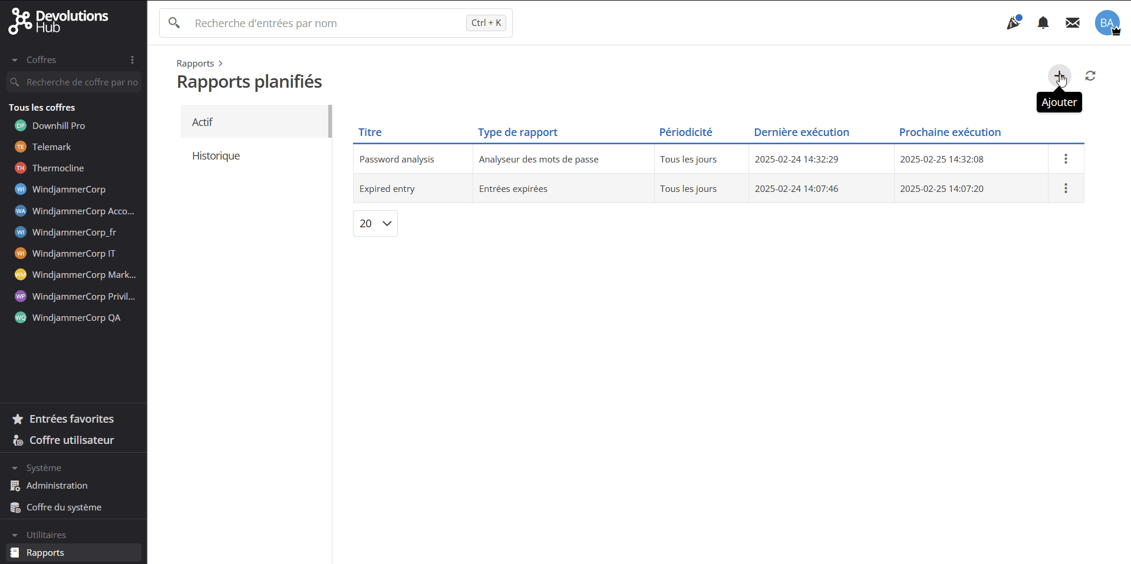The height and width of the screenshot is (564, 1131).
Task: Switch to the Historique tab
Action: click(x=216, y=156)
